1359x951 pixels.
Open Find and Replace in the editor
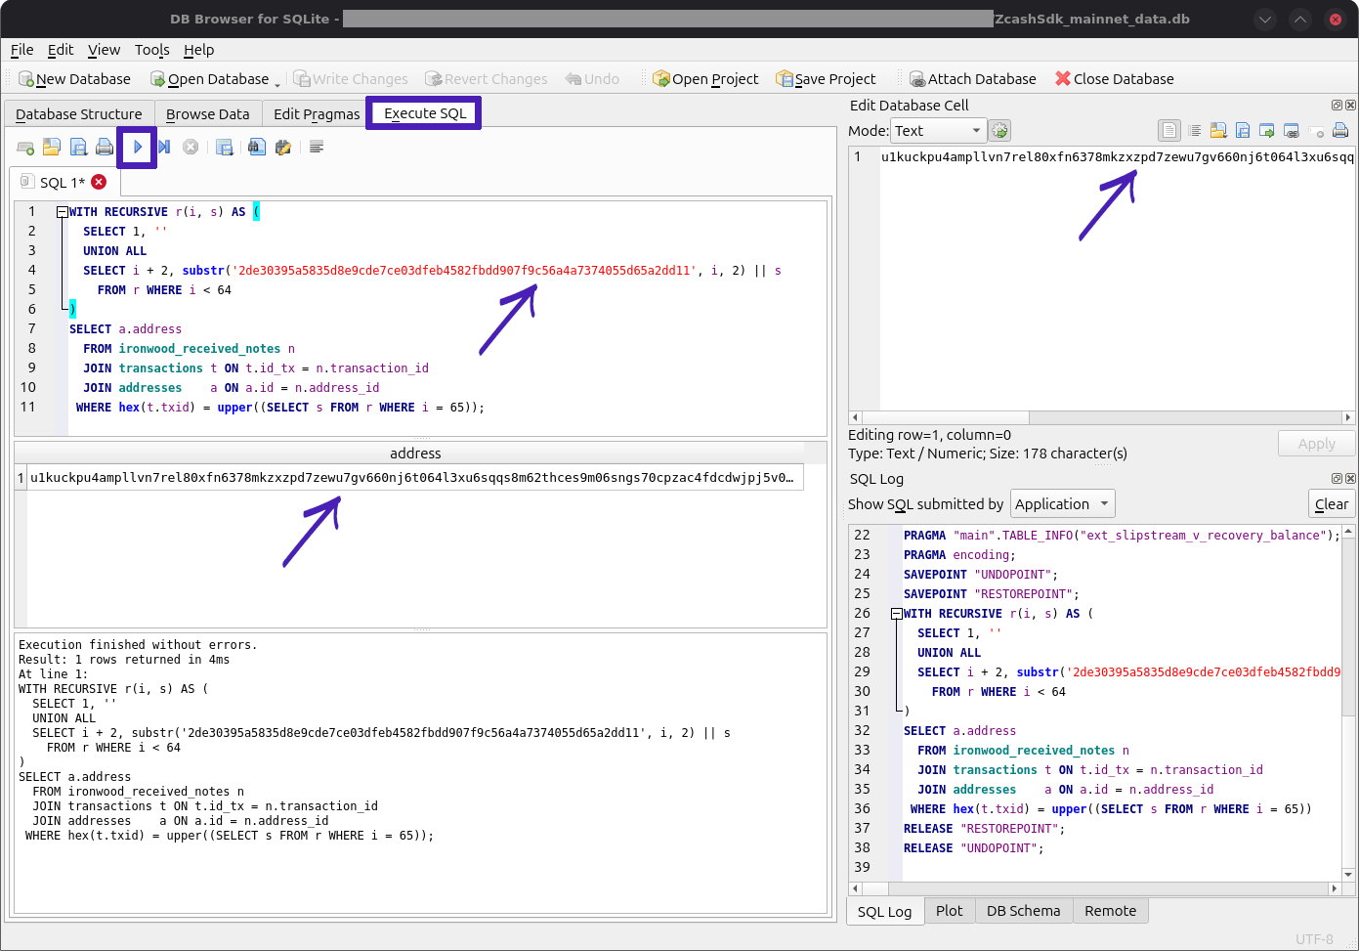click(x=283, y=147)
